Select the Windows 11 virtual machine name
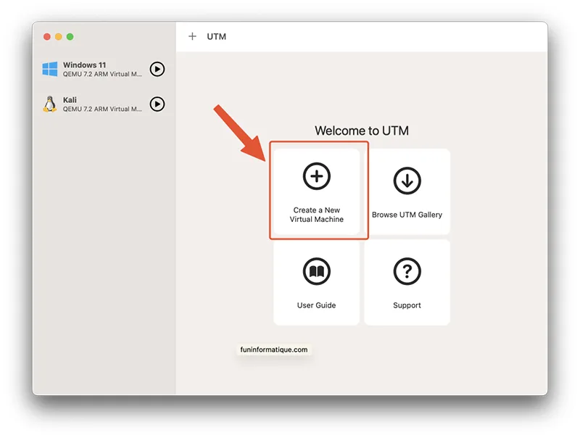Viewport: 580px width, 438px height. tap(84, 65)
